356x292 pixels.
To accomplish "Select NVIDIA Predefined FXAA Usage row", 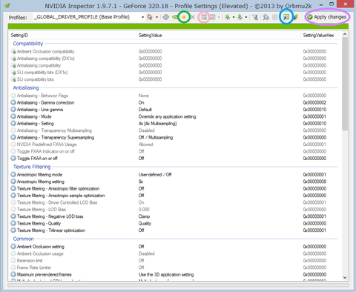I will [172, 145].
